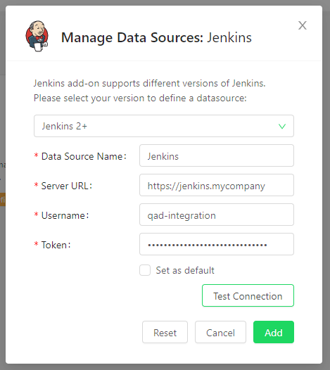The width and height of the screenshot is (330, 370).
Task: Click the green chevron in version selector
Action: pyautogui.click(x=282, y=126)
